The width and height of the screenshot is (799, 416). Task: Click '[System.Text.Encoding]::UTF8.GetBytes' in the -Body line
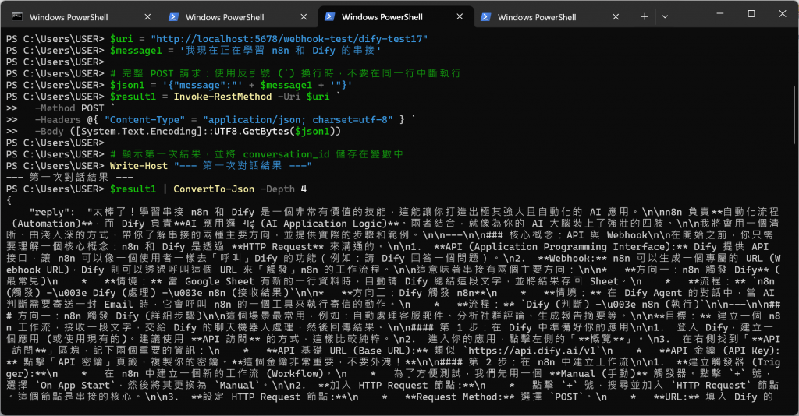coord(183,131)
